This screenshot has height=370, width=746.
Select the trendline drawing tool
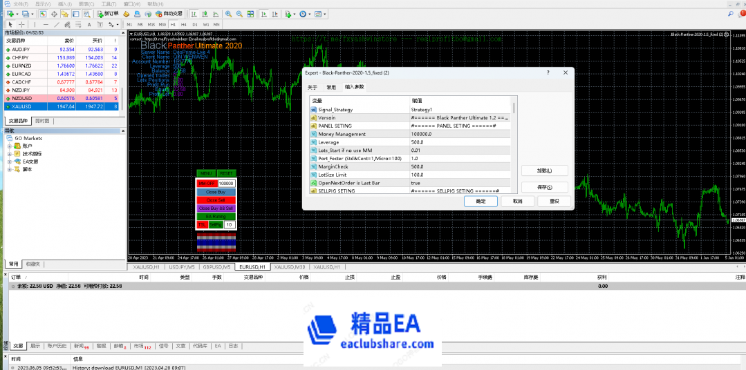[56, 24]
